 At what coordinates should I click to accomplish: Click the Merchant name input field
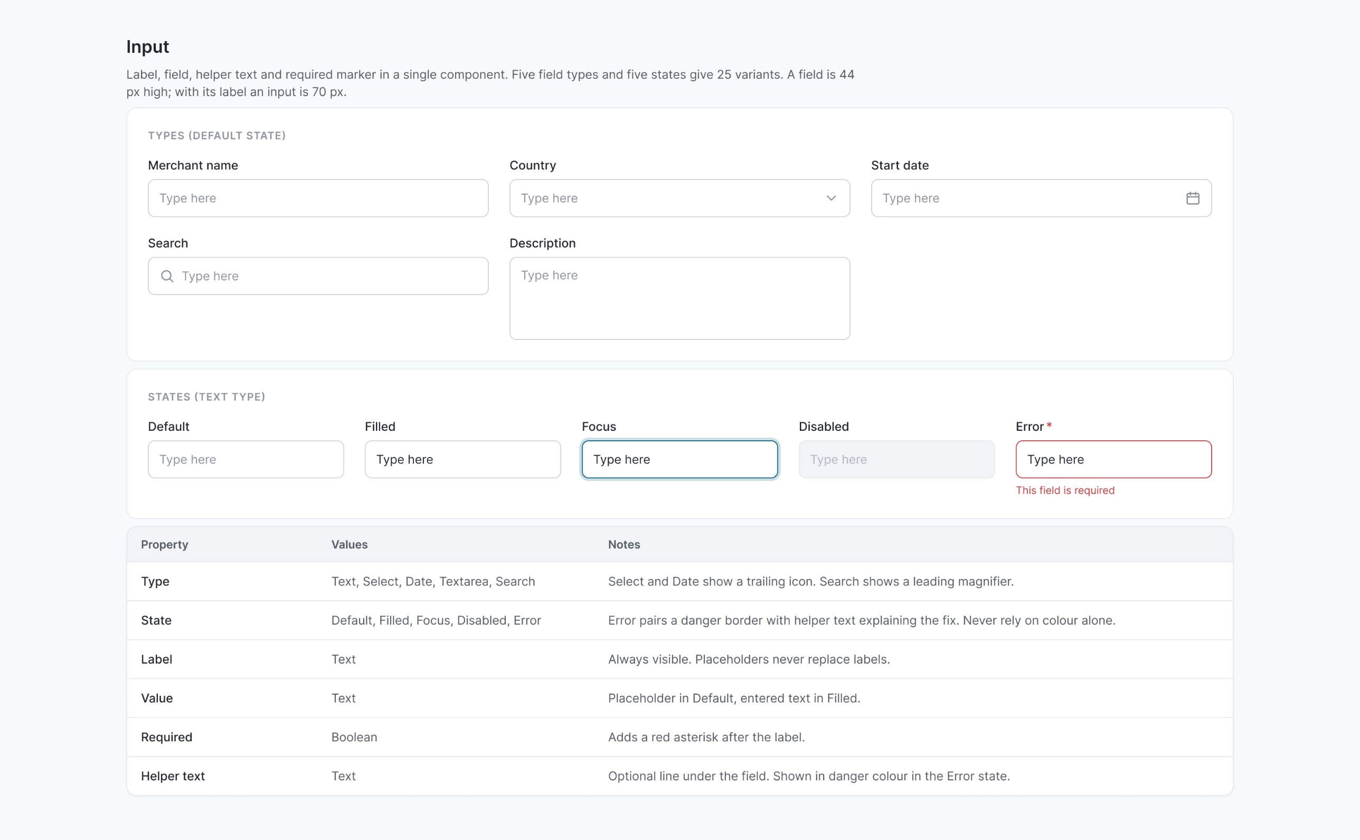(318, 199)
